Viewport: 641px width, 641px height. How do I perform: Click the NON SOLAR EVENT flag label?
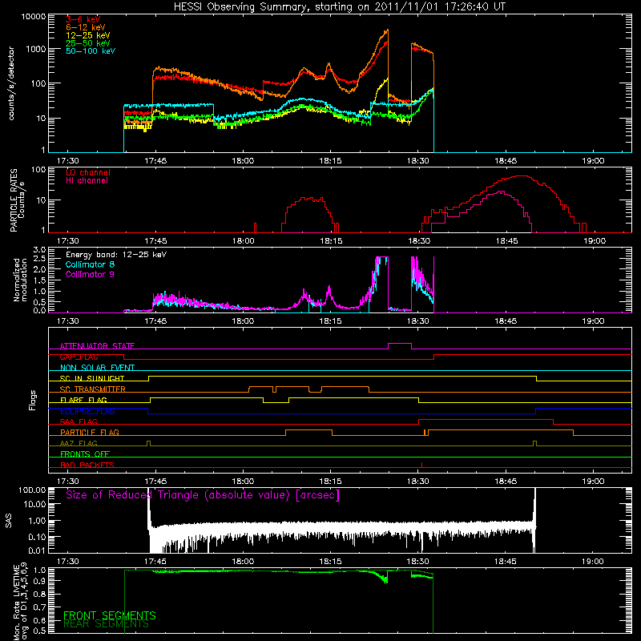point(97,368)
